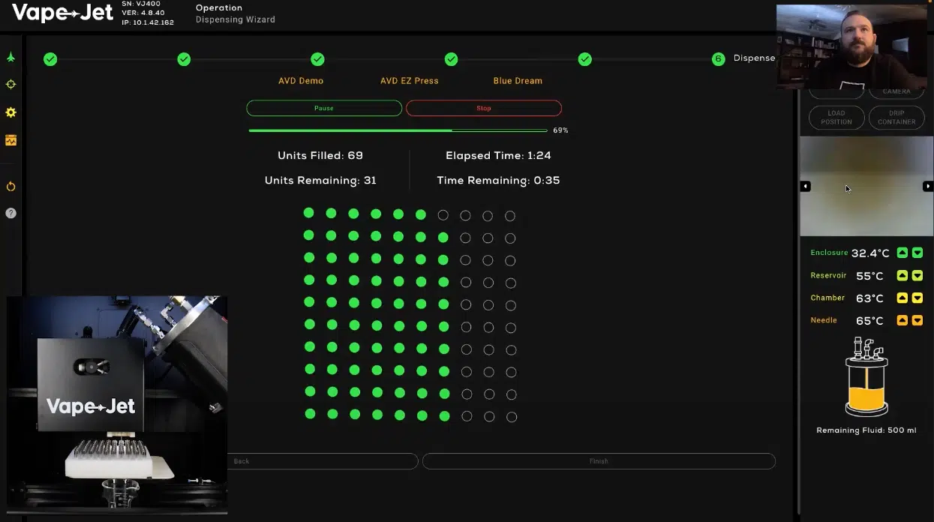
Task: Click the Chamber 63°C temperature value
Action: point(870,298)
